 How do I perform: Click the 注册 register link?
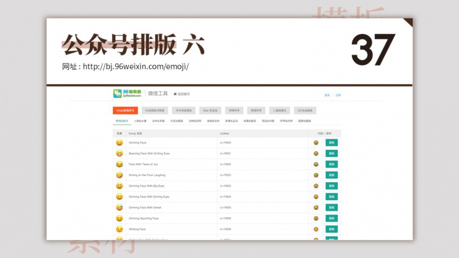click(x=337, y=94)
